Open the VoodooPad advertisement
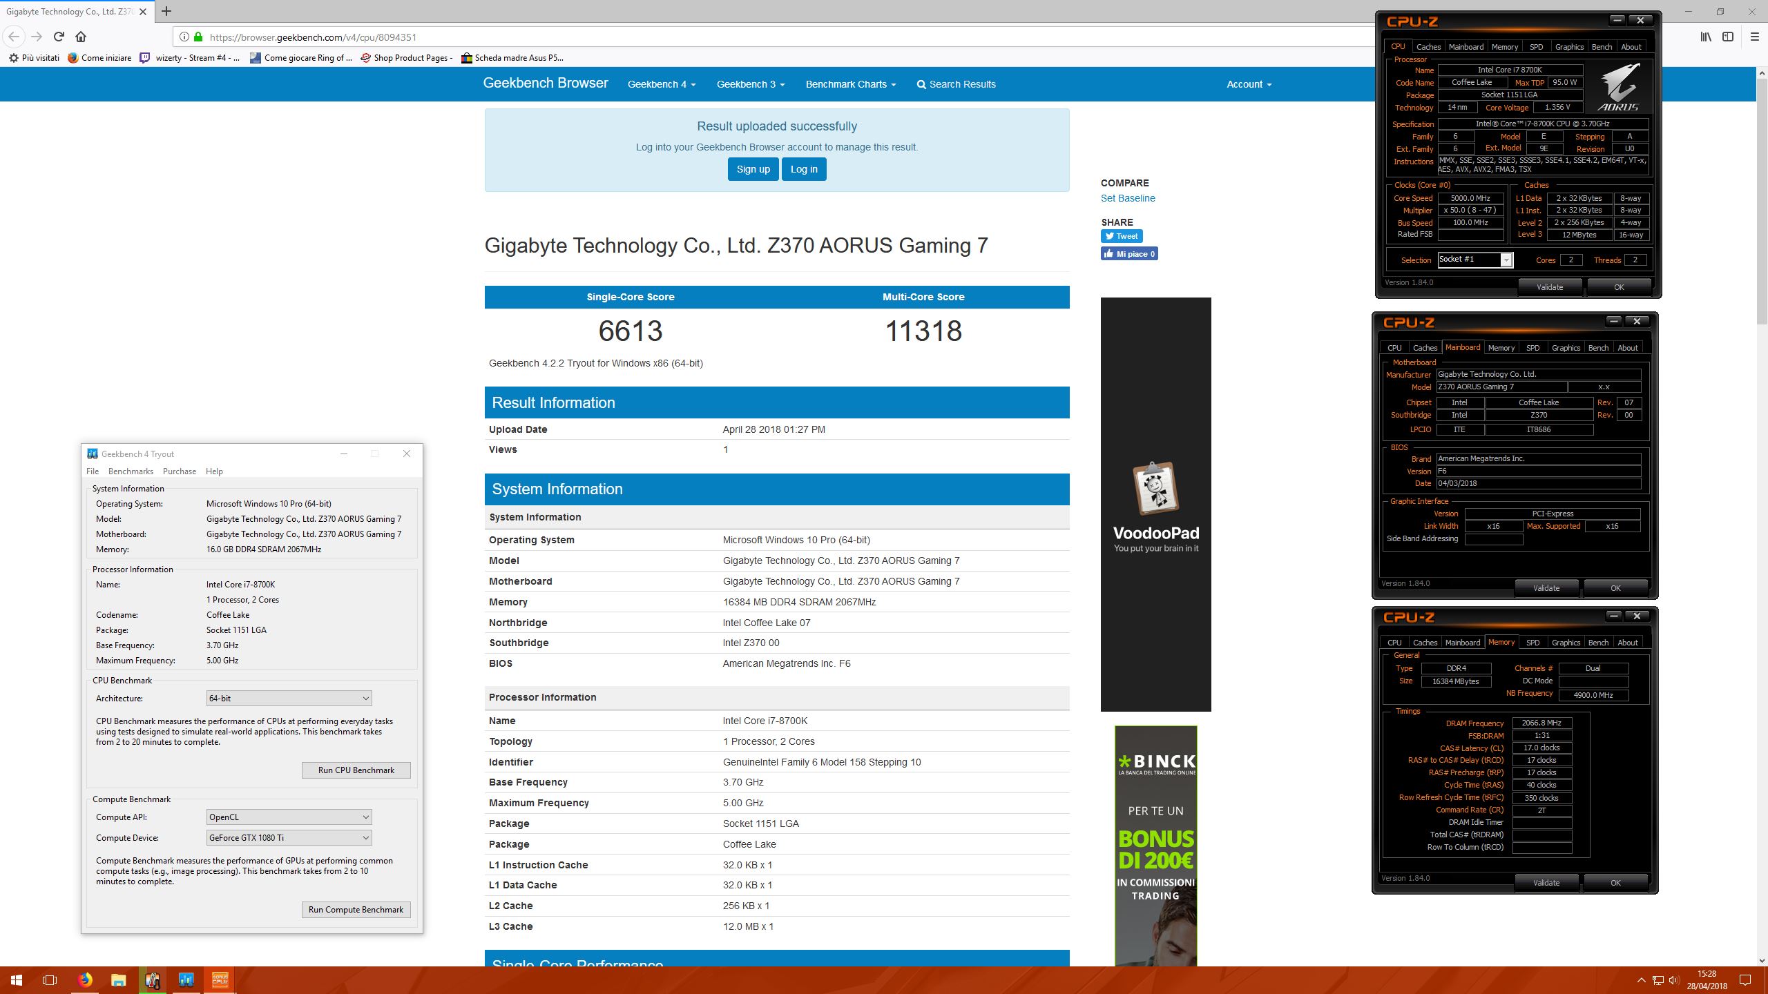Screen dimensions: 1768x994 1156,505
